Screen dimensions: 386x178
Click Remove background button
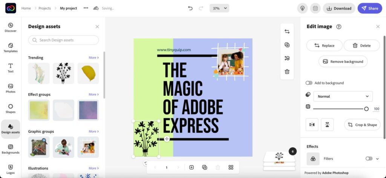click(343, 62)
